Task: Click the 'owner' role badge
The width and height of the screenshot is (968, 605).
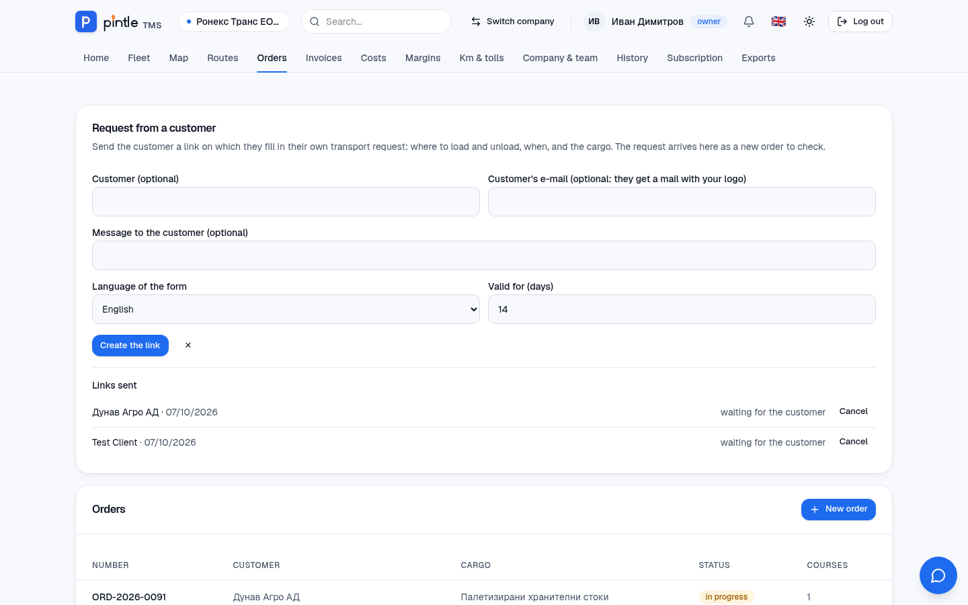Action: [x=709, y=22]
